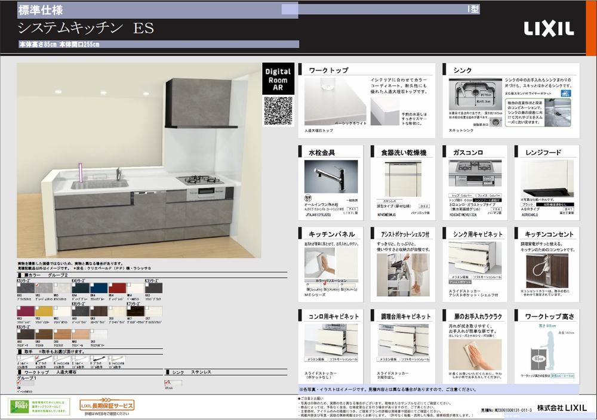Click the 調理台用キャビネット heading
The height and width of the screenshot is (420, 597).
(406, 317)
